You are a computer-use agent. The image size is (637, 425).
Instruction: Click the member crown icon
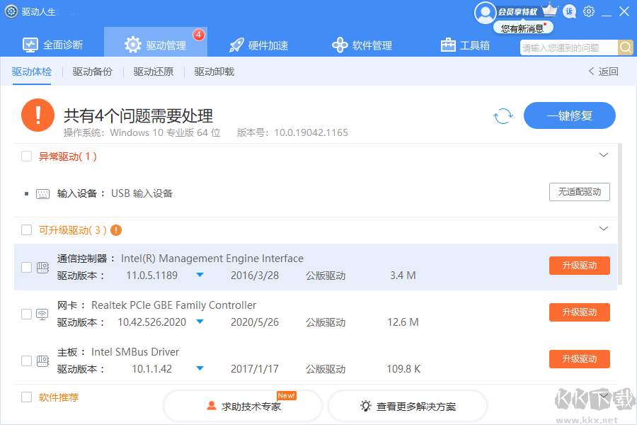pos(550,10)
